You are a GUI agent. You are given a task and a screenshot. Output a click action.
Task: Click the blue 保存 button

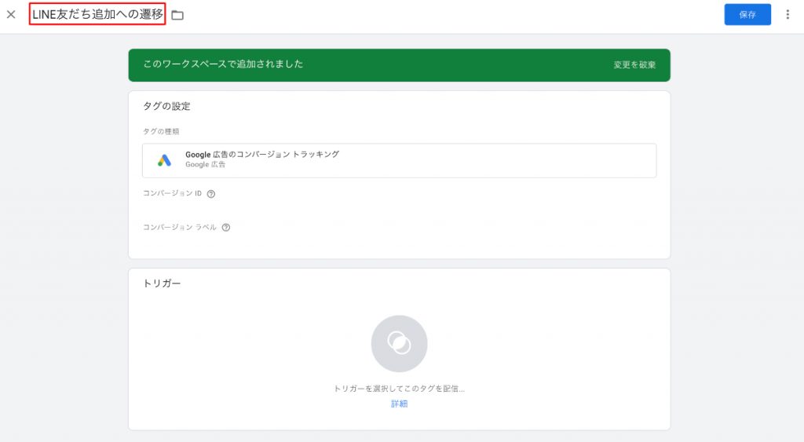[x=747, y=14]
